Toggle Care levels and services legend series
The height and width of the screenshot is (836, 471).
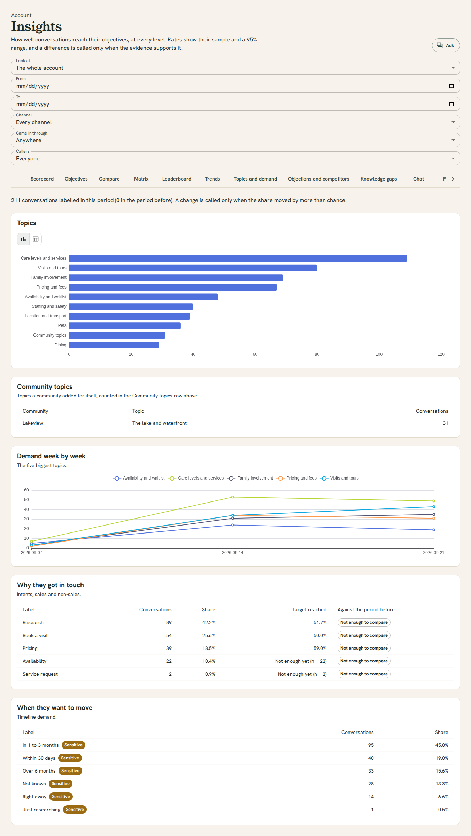click(196, 478)
